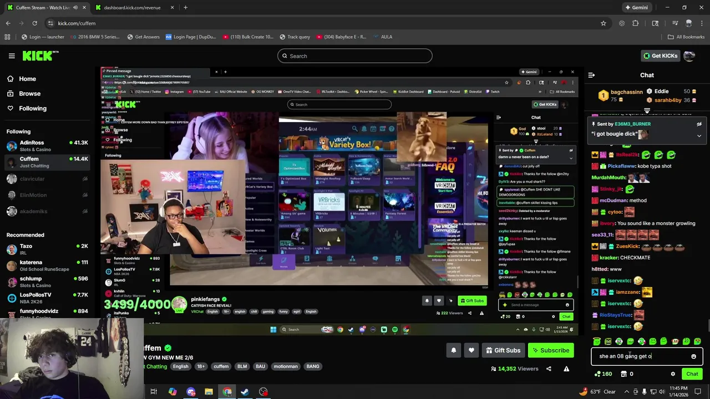Open the weather 63°F Clear widget
Screen dimensions: 710x399
click(597, 392)
